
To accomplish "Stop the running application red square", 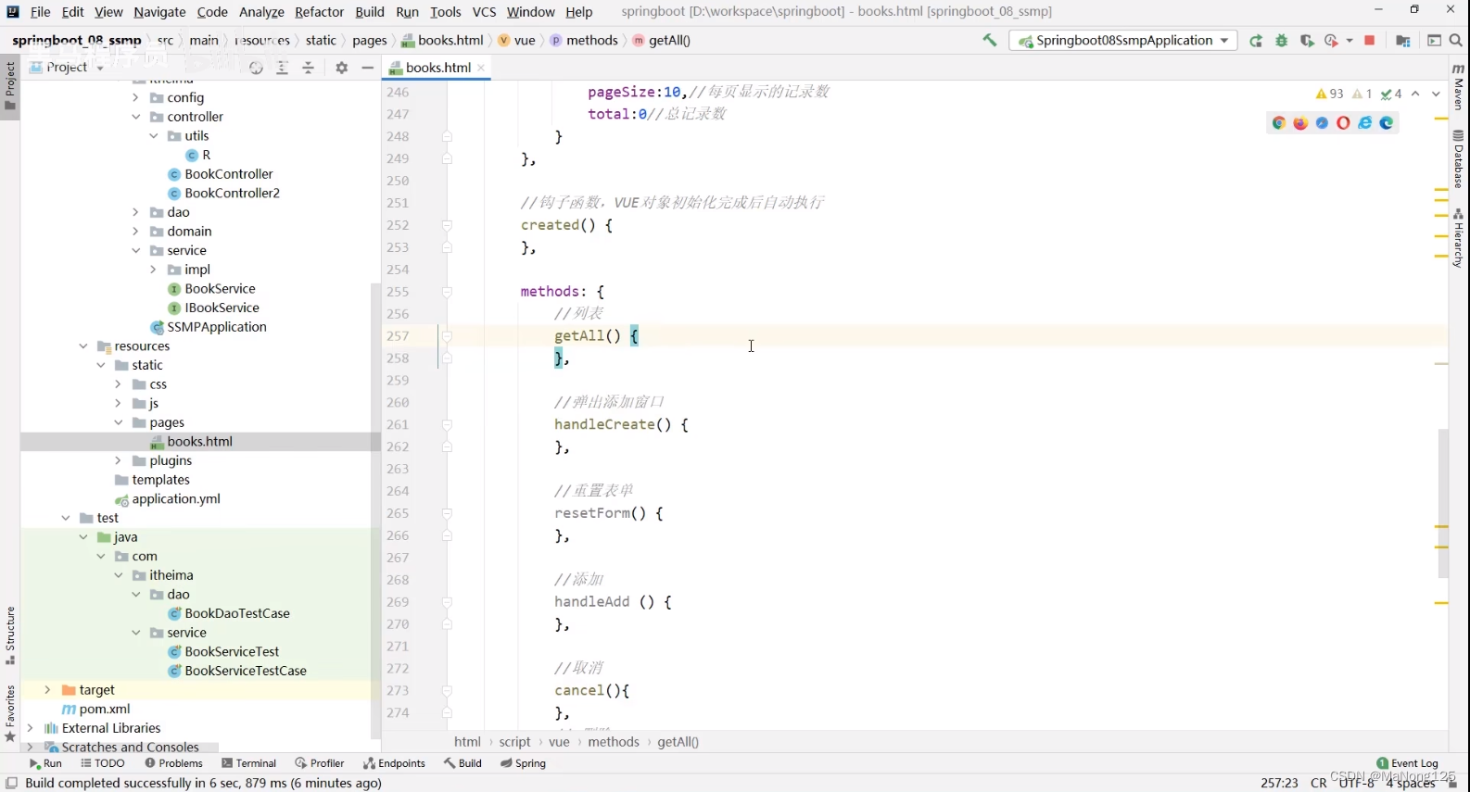I will tap(1370, 41).
